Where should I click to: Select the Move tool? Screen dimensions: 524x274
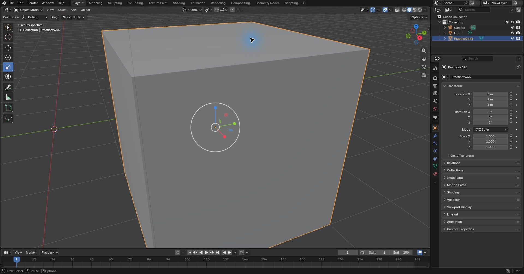click(8, 48)
